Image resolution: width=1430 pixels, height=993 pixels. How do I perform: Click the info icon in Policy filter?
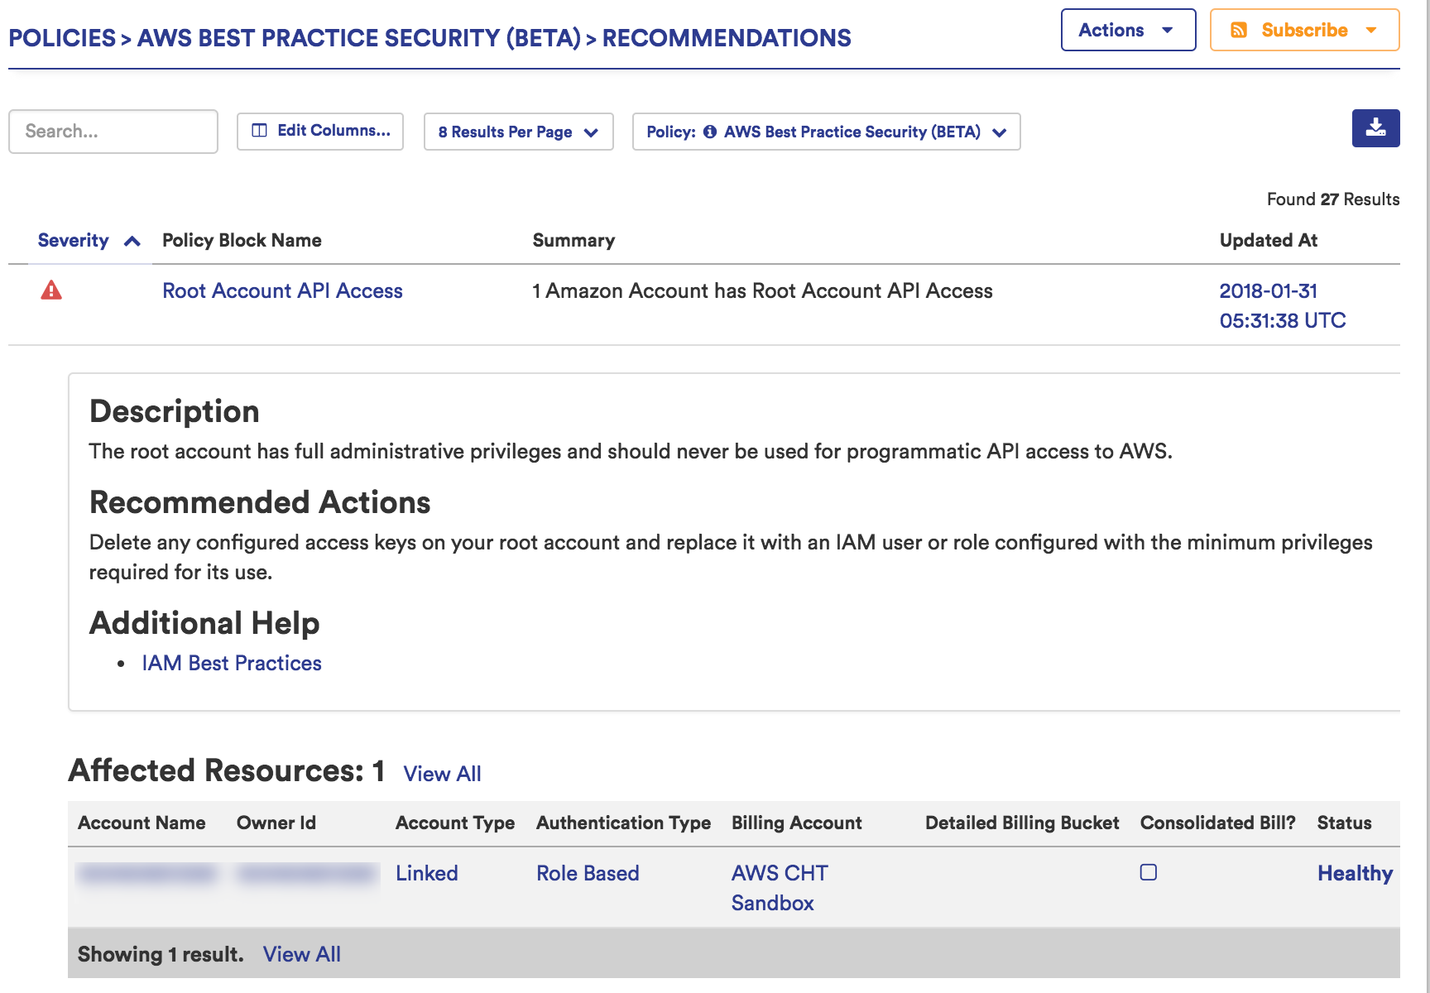coord(710,132)
